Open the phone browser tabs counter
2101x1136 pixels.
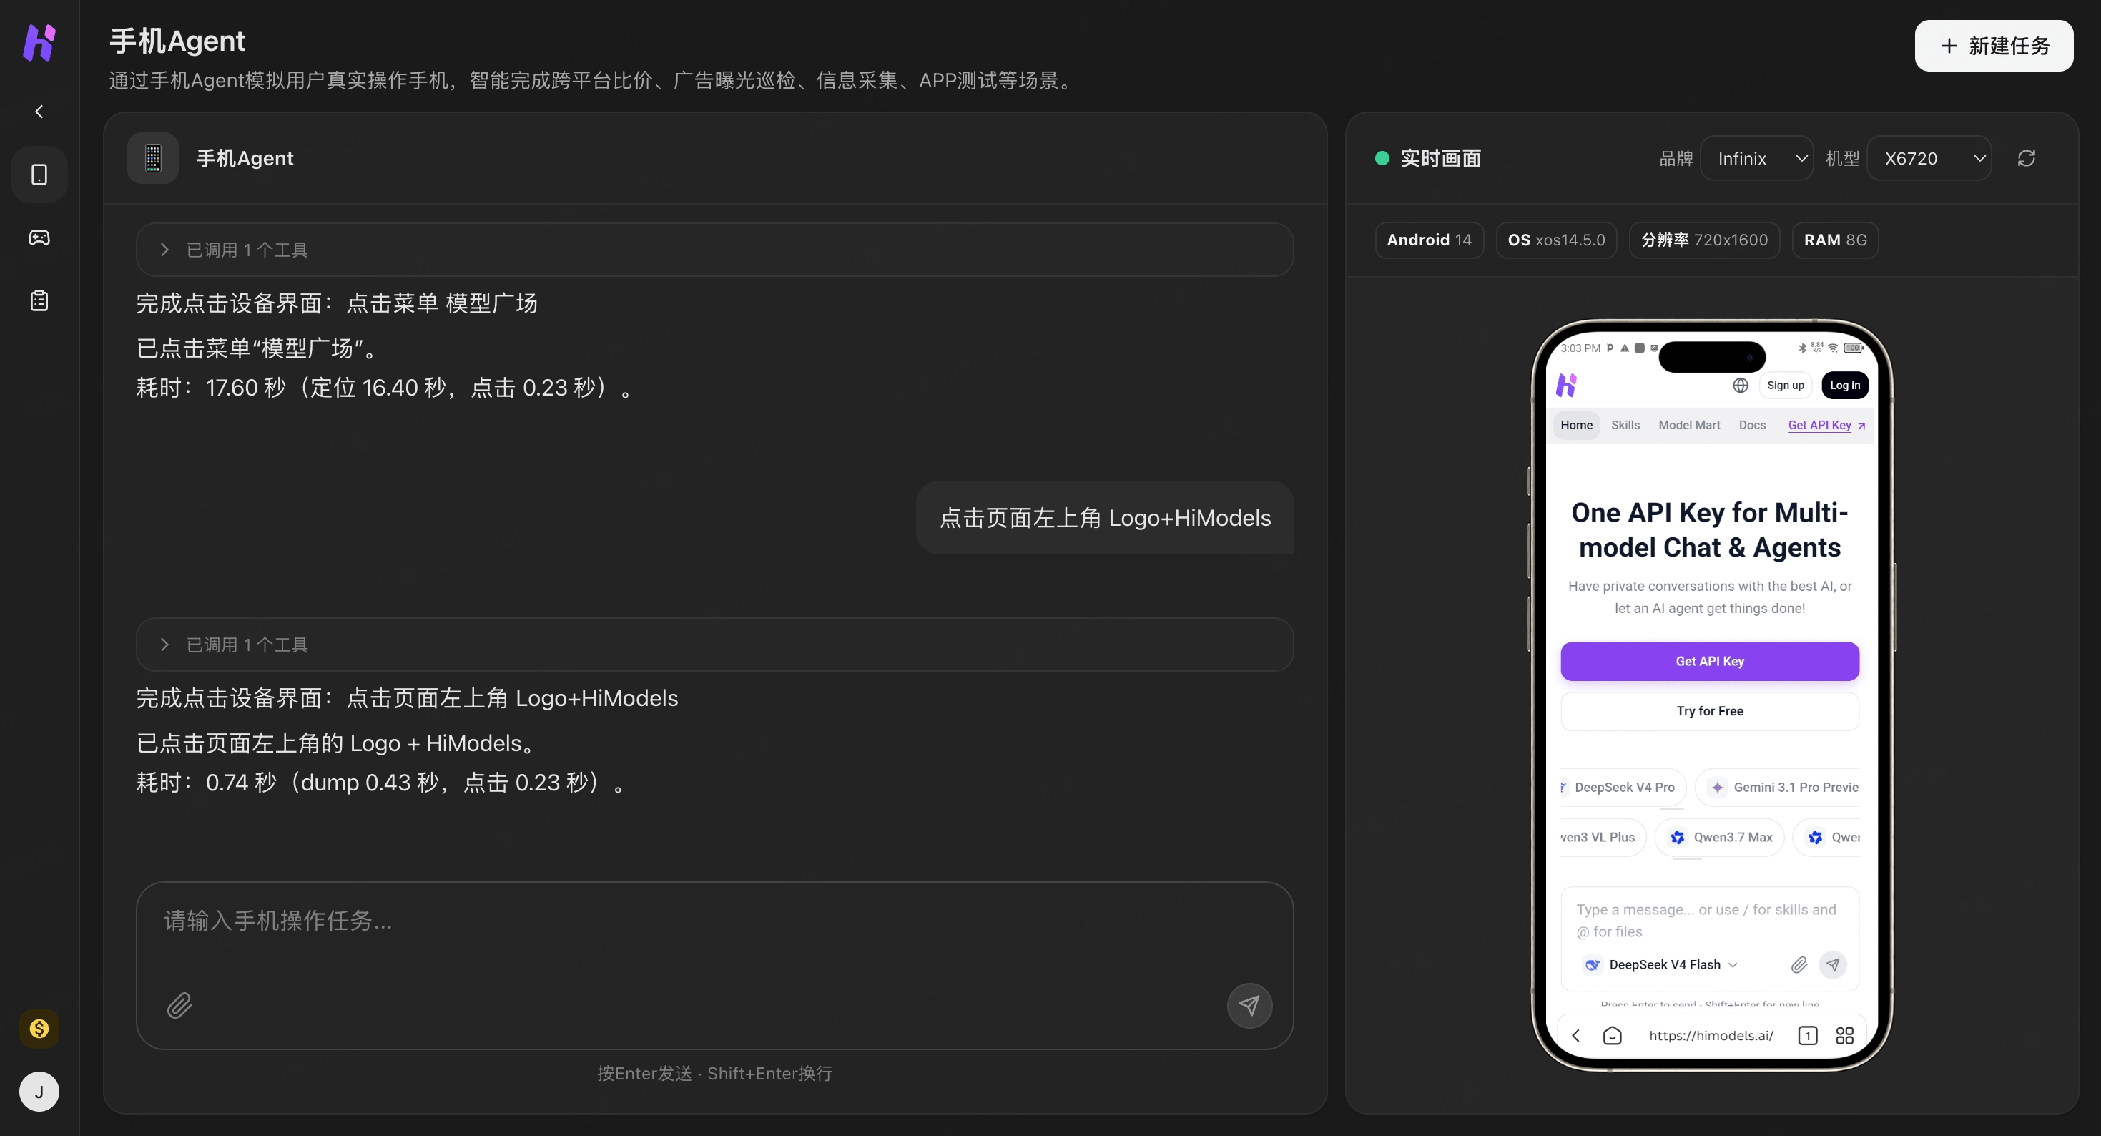(x=1807, y=1035)
